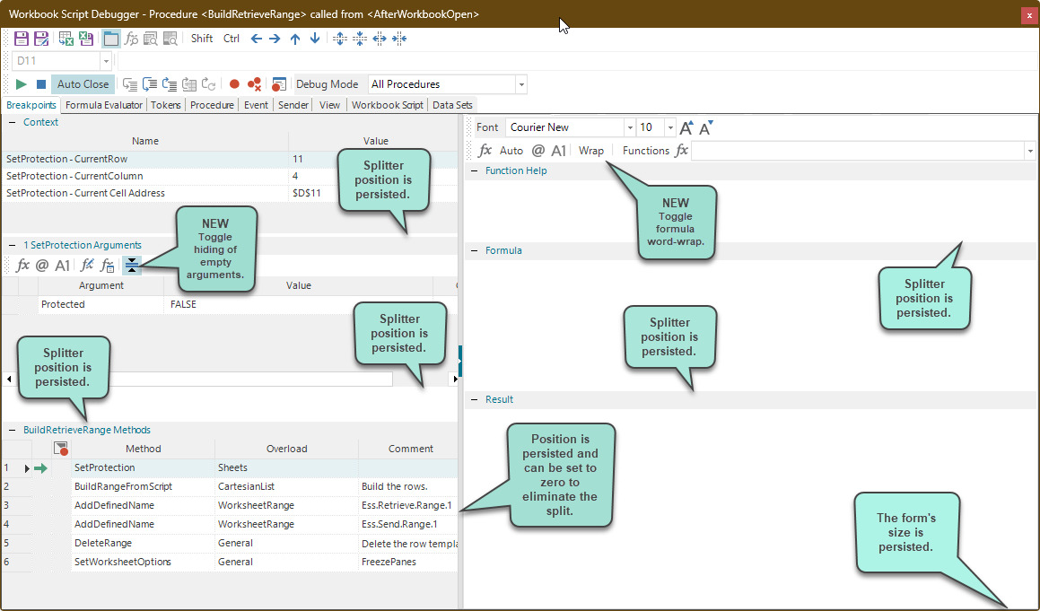Click the Step Out debug icon
The height and width of the screenshot is (611, 1040).
click(x=170, y=84)
